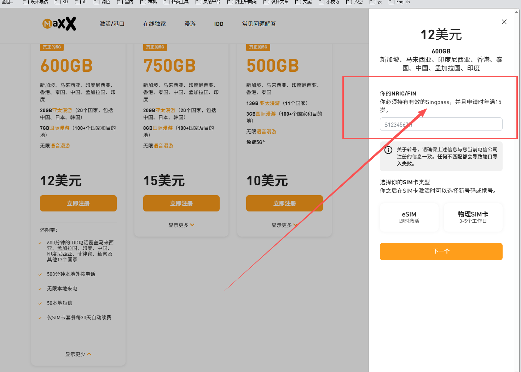Open the 调色 bookmark folder
This screenshot has height=372, width=521.
coord(102,2)
